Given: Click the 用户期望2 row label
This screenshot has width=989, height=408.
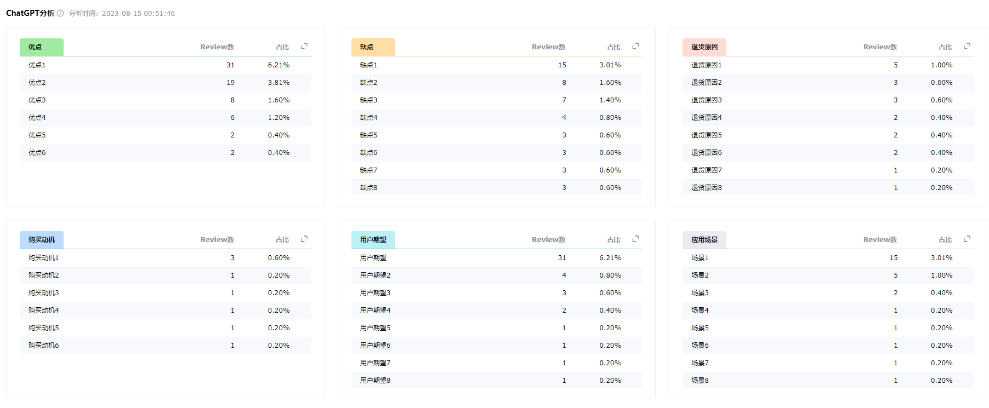Looking at the screenshot, I should pyautogui.click(x=375, y=275).
